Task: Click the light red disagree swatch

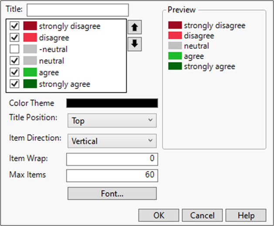Action: 30,38
